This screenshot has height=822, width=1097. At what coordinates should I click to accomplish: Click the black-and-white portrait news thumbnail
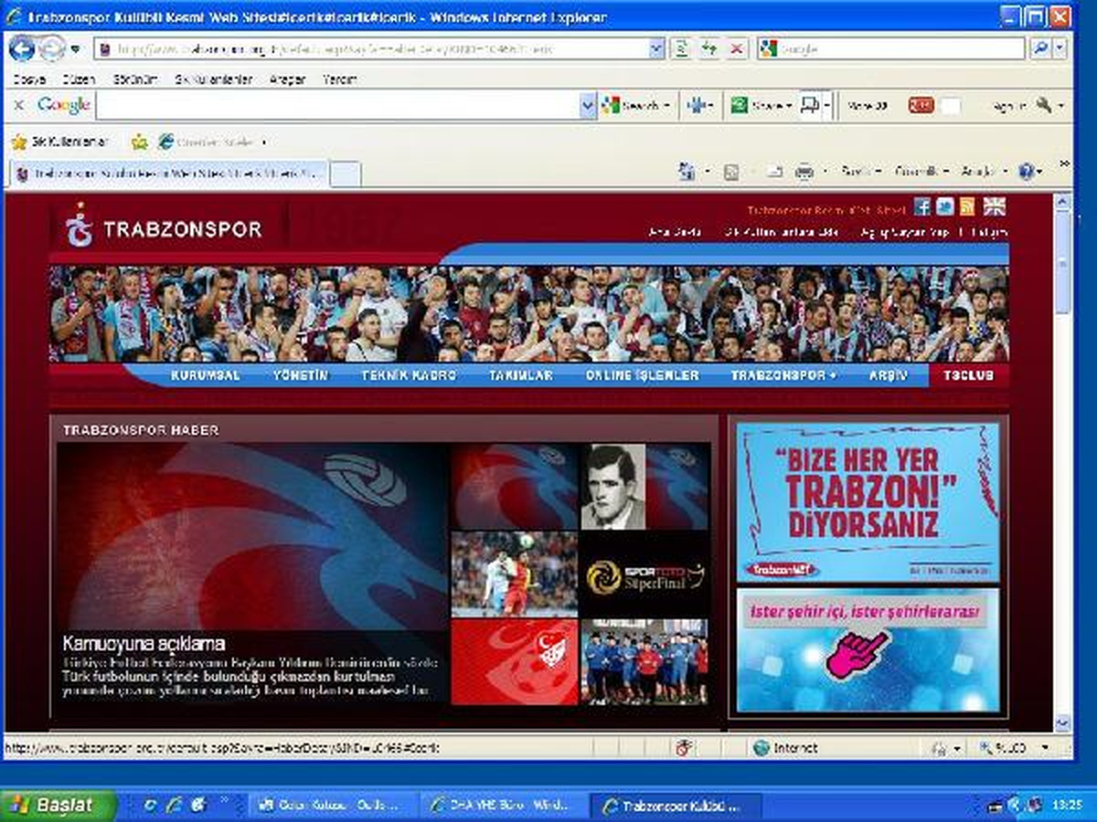coord(613,487)
